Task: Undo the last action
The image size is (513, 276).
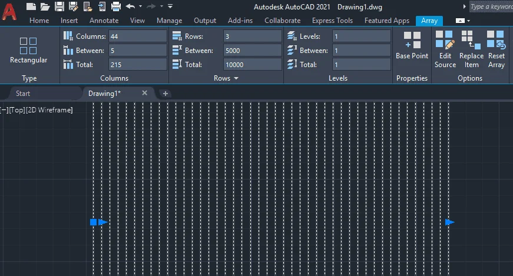Action: [x=130, y=6]
